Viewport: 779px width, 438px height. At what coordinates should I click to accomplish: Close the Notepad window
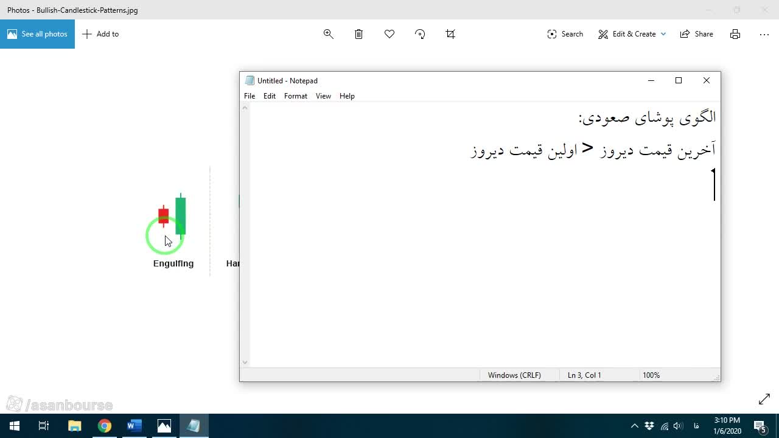(707, 80)
